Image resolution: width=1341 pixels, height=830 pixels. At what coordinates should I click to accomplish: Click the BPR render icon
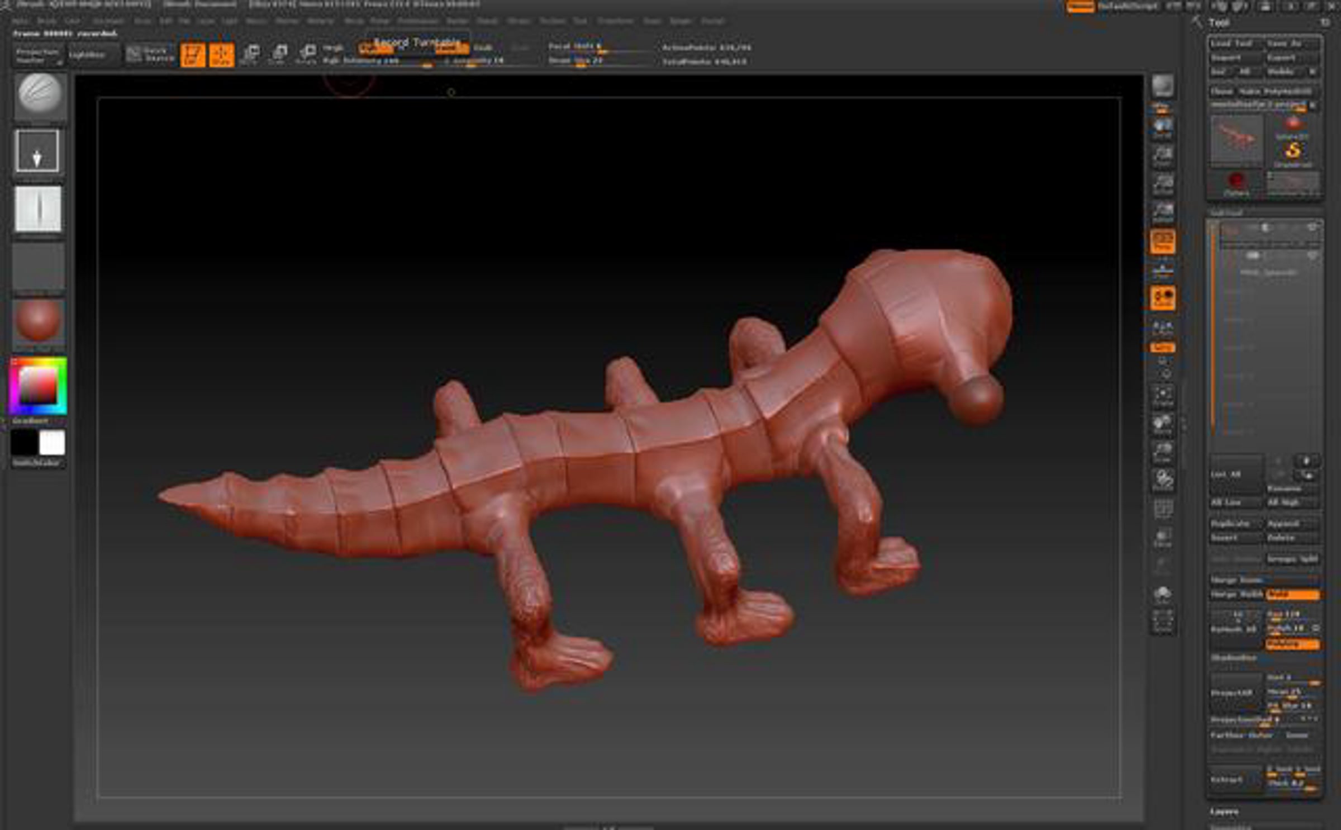tap(1163, 87)
